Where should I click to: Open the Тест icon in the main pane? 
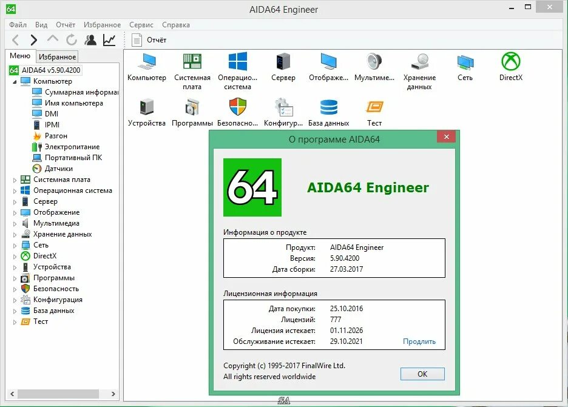point(374,107)
